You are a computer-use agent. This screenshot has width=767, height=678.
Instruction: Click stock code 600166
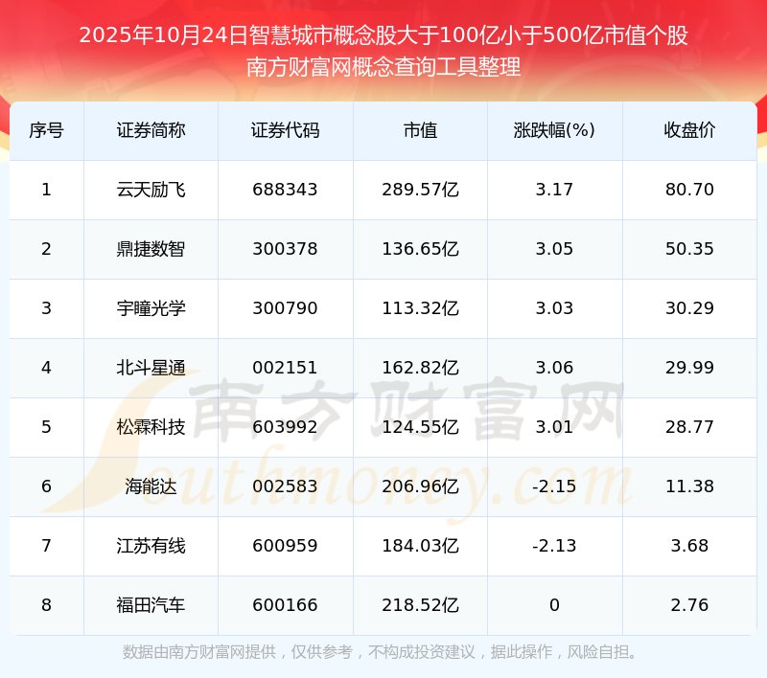(285, 605)
